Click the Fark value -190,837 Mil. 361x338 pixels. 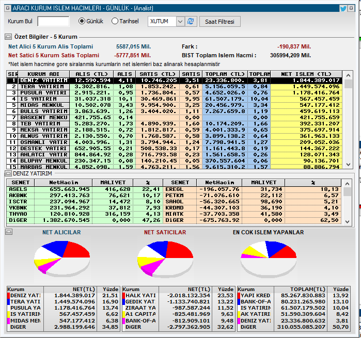tap(294, 47)
